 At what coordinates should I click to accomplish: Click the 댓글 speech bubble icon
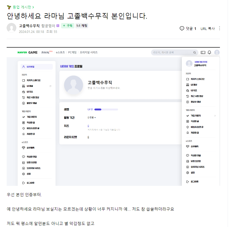pos(182,28)
